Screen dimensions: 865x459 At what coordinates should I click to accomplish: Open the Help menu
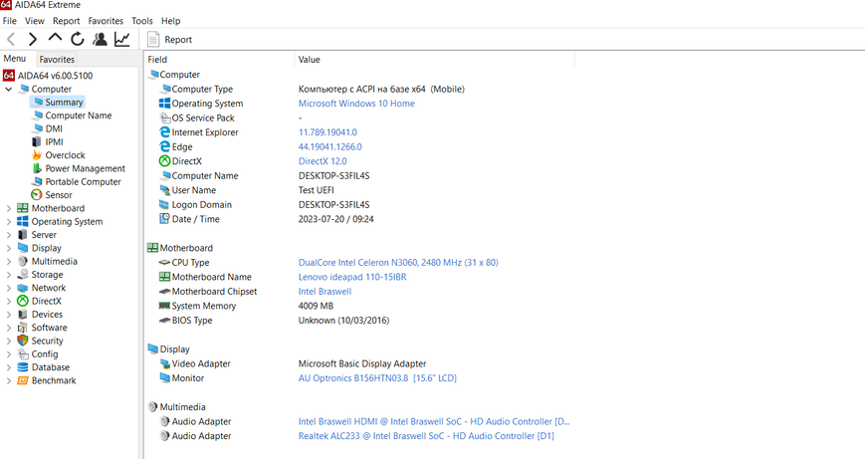point(170,21)
